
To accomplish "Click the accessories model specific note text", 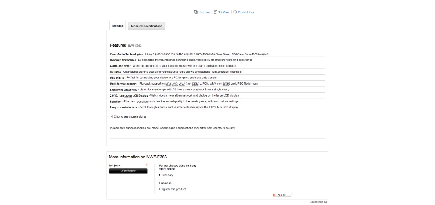I will point(173,128).
